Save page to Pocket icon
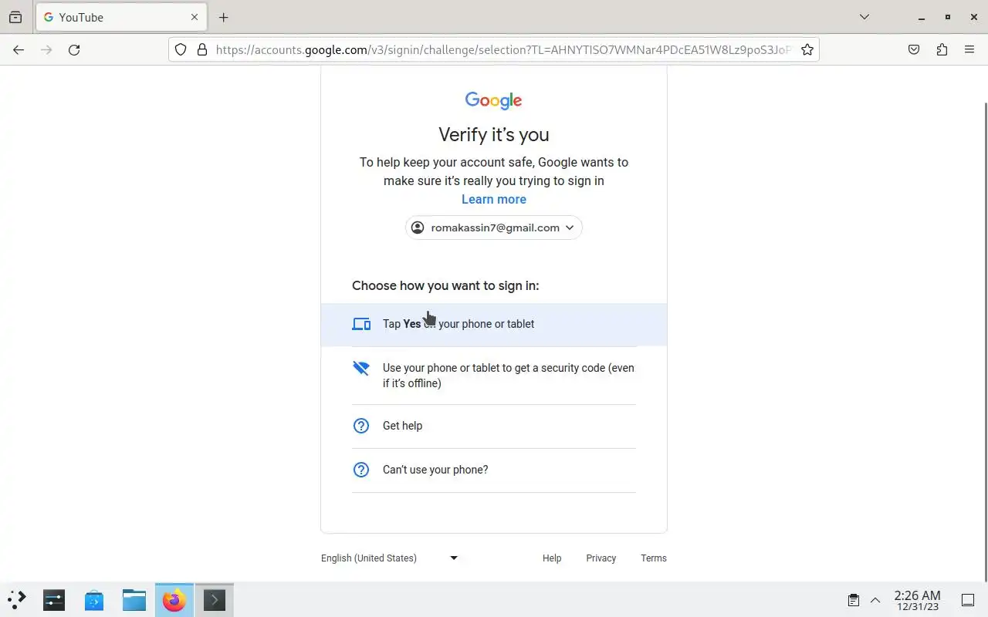Image resolution: width=988 pixels, height=617 pixels. click(914, 49)
